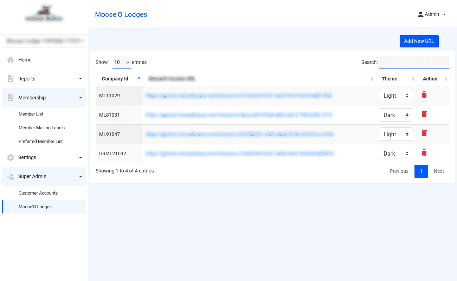Select Moose'O Lodges sidebar item
The width and height of the screenshot is (457, 281).
pyautogui.click(x=44, y=207)
